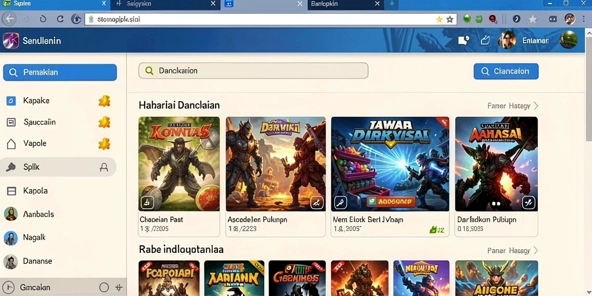The width and height of the screenshot is (592, 296).
Task: Click the browser reload icon
Action: coord(60,19)
